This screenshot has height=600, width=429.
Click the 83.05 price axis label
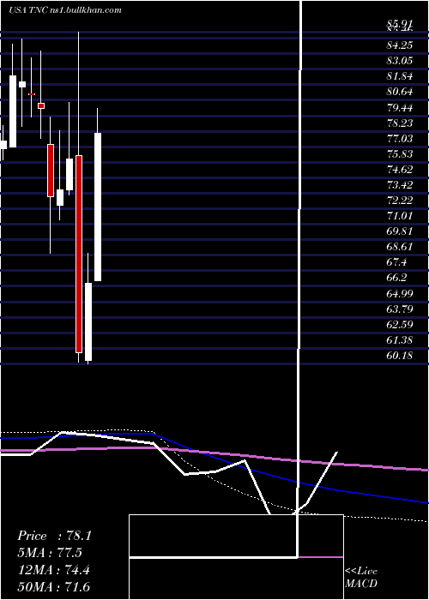coord(400,61)
